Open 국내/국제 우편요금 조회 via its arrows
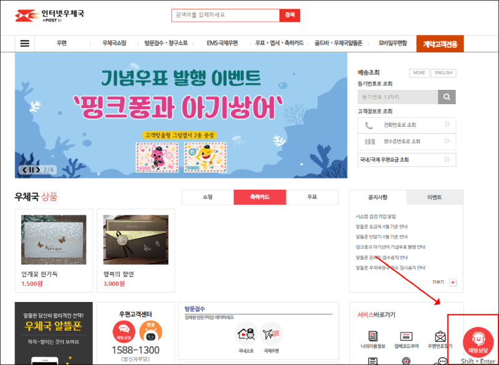This screenshot has height=365, width=499. click(447, 160)
